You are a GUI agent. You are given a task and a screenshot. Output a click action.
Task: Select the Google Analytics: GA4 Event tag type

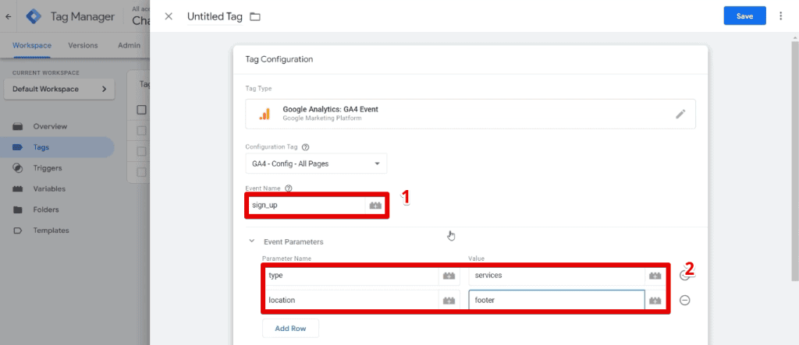[x=471, y=114]
